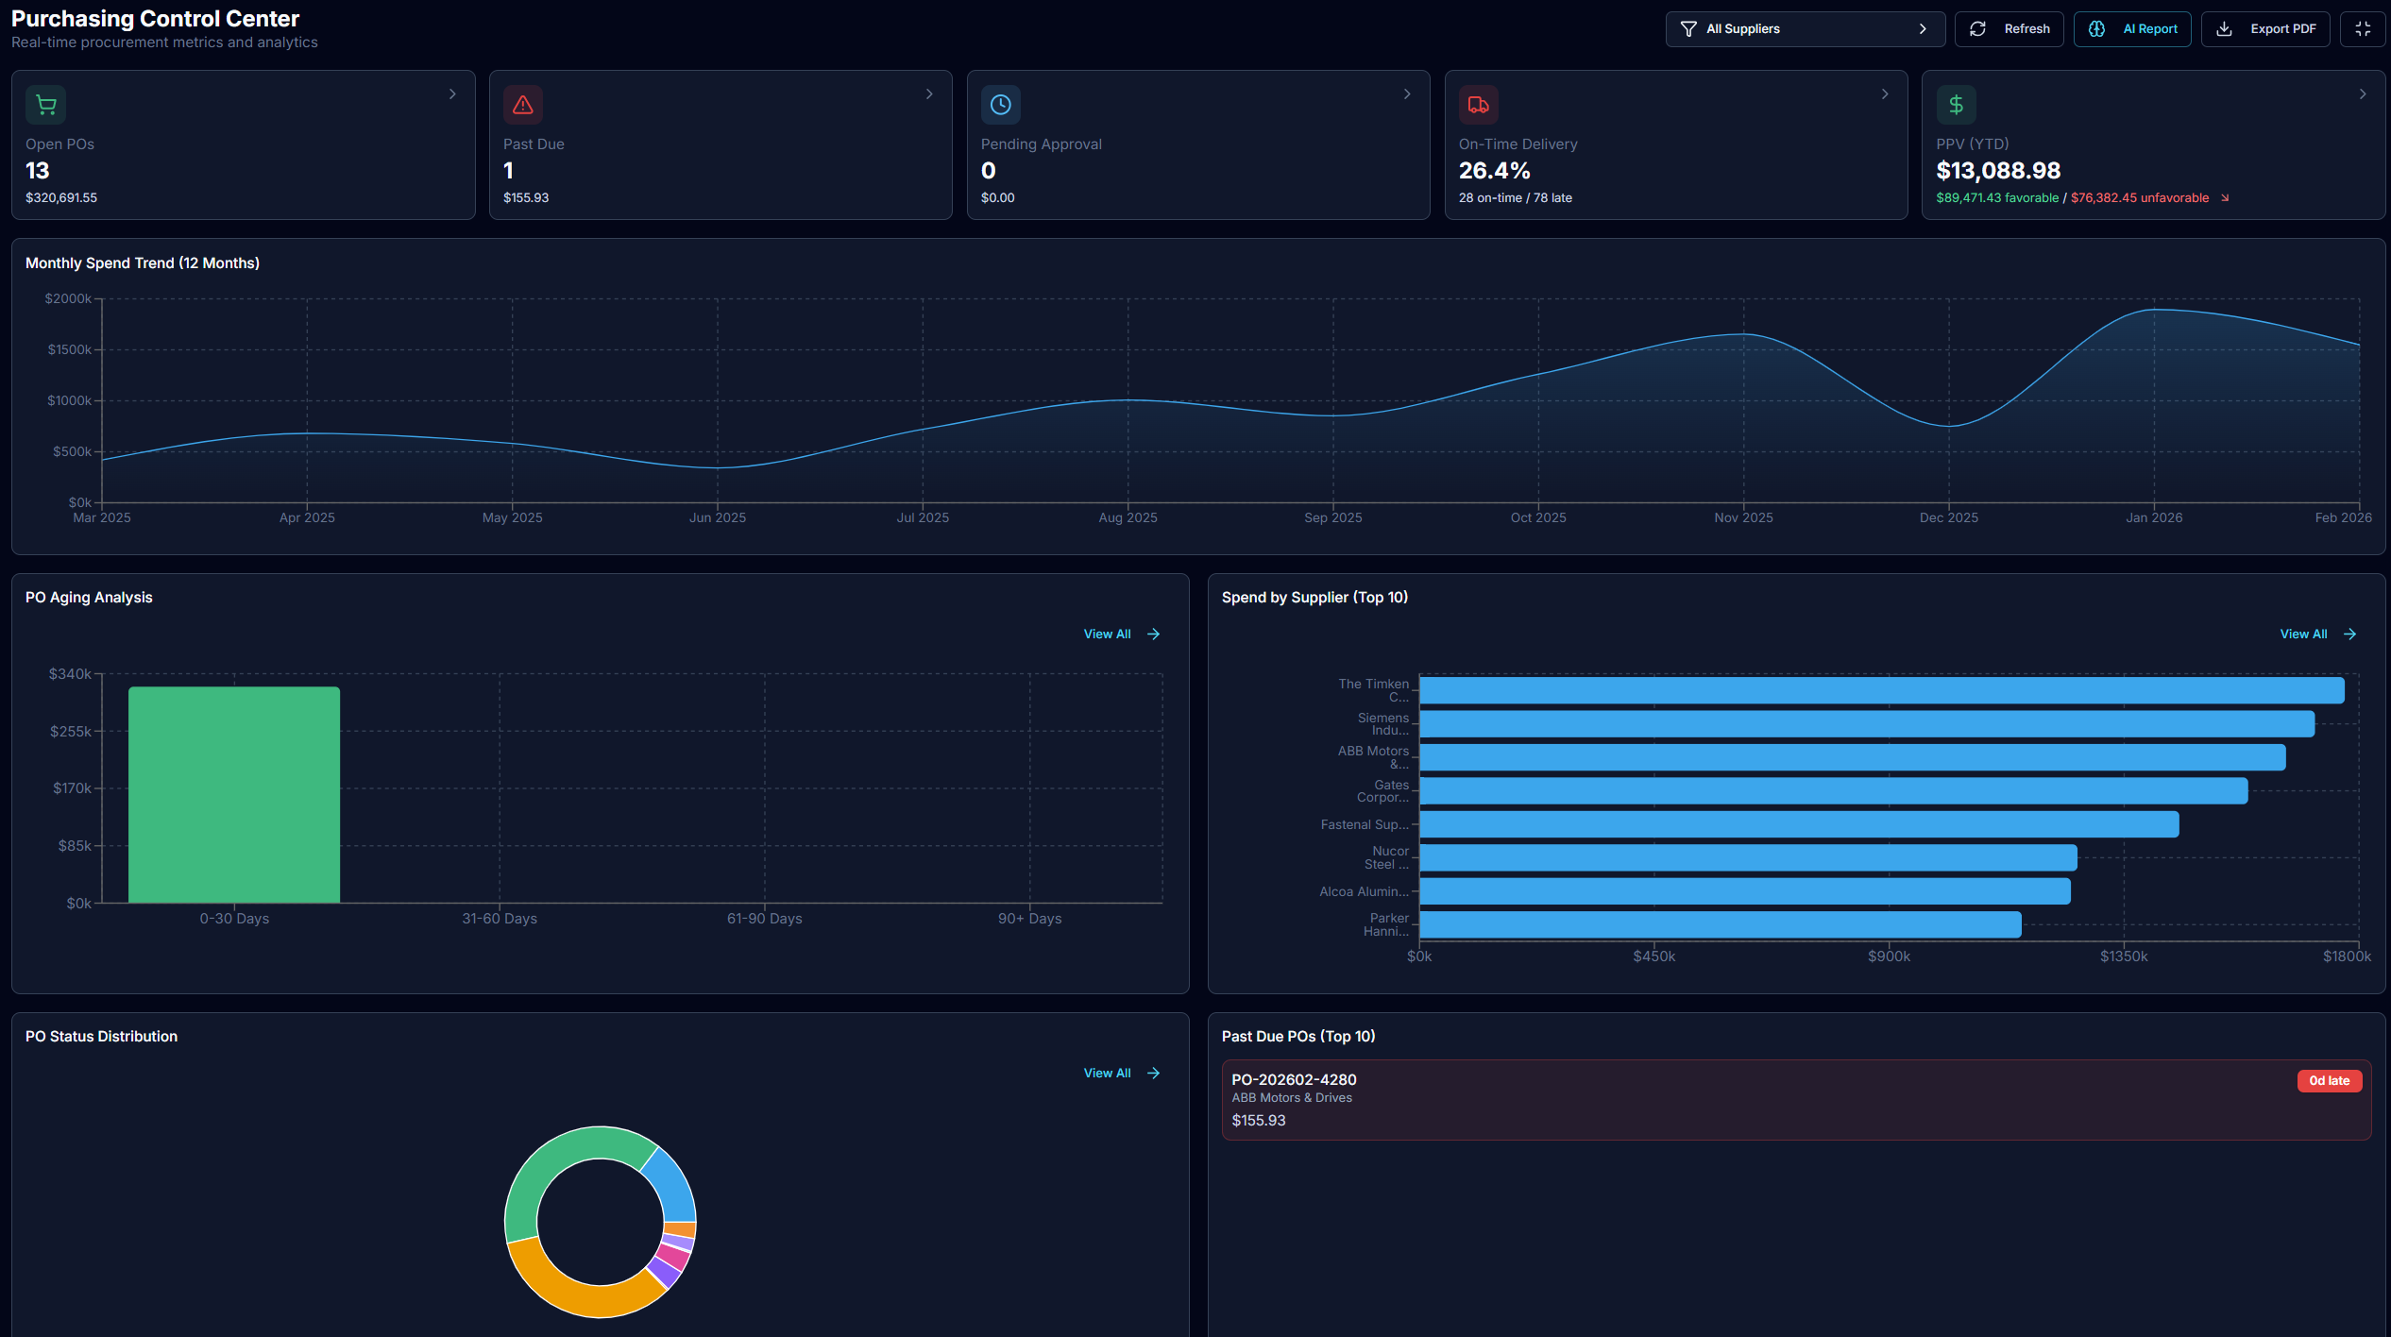Click the Siemens Indu... spend bar
The width and height of the screenshot is (2391, 1337).
(1867, 724)
